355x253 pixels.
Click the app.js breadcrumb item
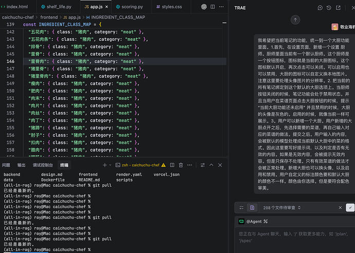click(x=72, y=17)
